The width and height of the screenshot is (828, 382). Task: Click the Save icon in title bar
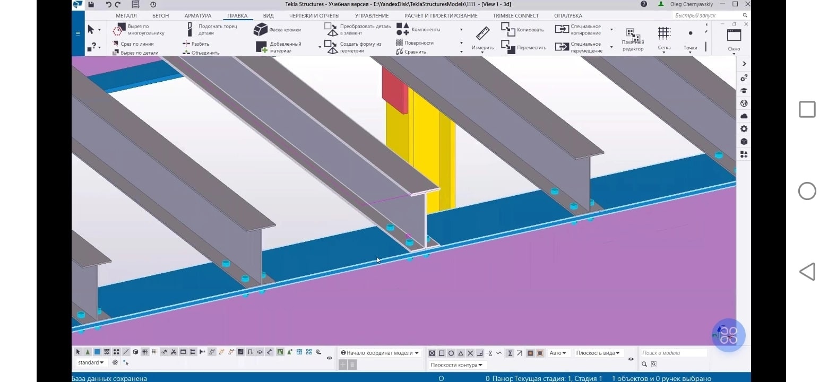tap(91, 4)
